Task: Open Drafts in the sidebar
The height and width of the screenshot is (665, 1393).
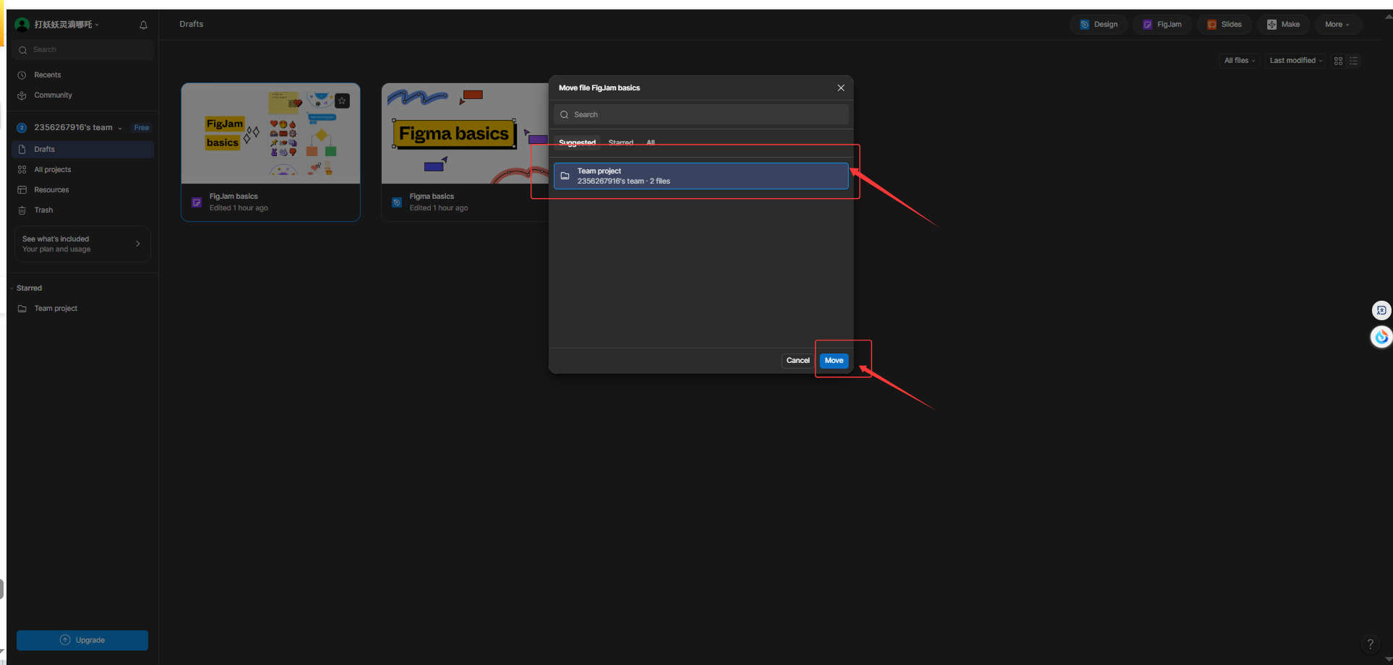Action: point(83,150)
